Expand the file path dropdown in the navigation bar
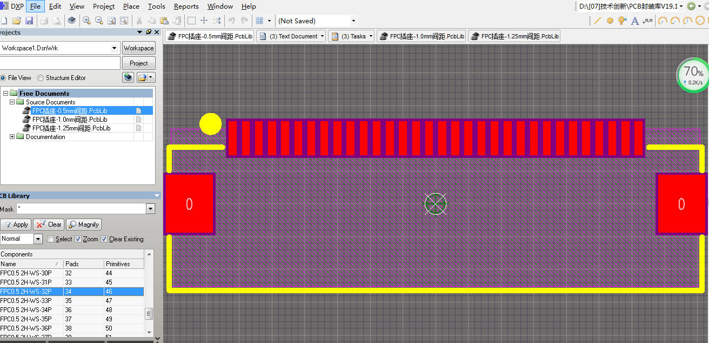Image resolution: width=709 pixels, height=343 pixels. pos(681,6)
